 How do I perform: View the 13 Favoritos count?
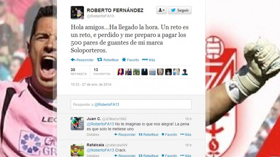tap(102, 72)
